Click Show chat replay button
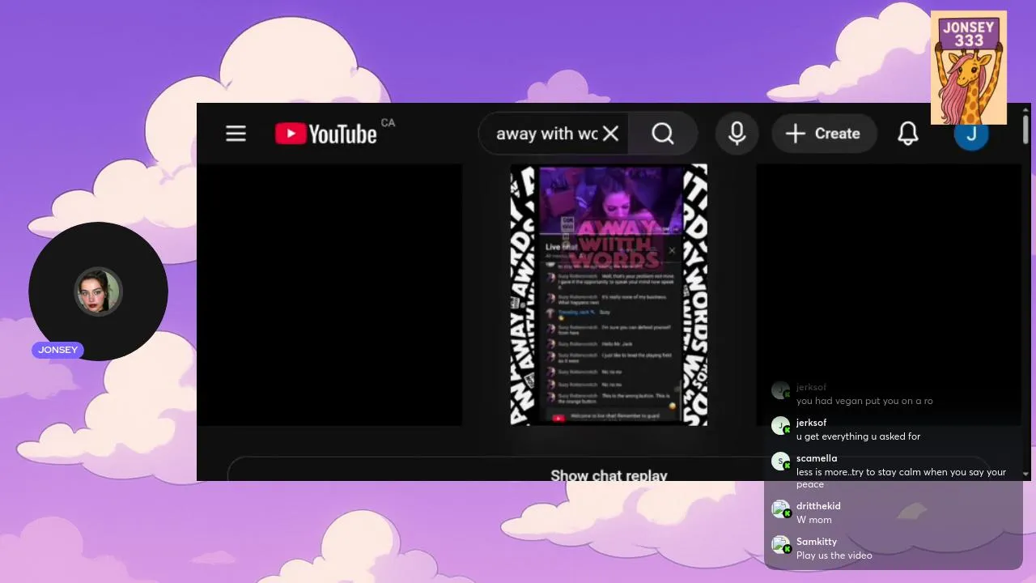Viewport: 1036px width, 583px height. coord(609,475)
